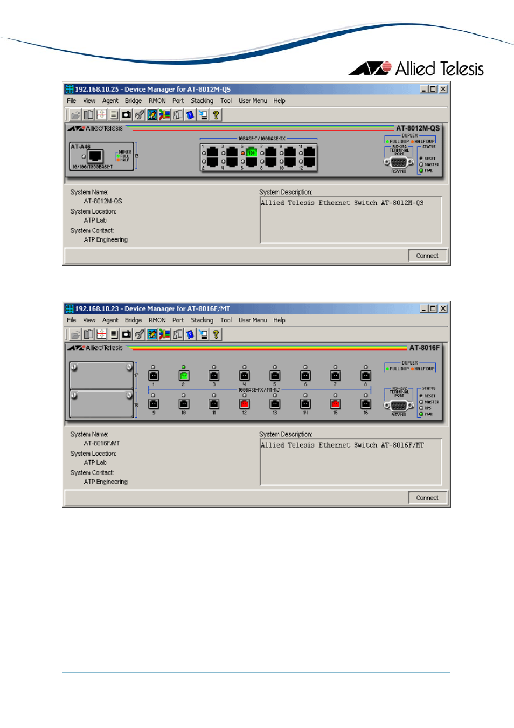Click the colored flags icon in AT-8016F/MT toolbar
This screenshot has width=514, height=728.
point(165,334)
